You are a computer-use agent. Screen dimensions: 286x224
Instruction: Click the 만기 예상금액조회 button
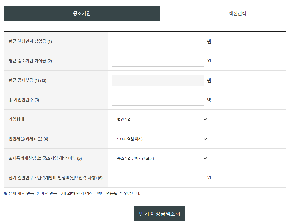(x=159, y=213)
